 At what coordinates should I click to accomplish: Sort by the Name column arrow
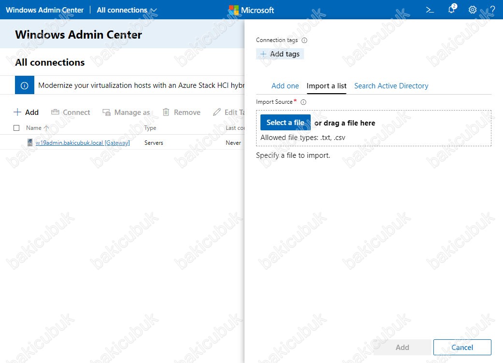coord(46,128)
